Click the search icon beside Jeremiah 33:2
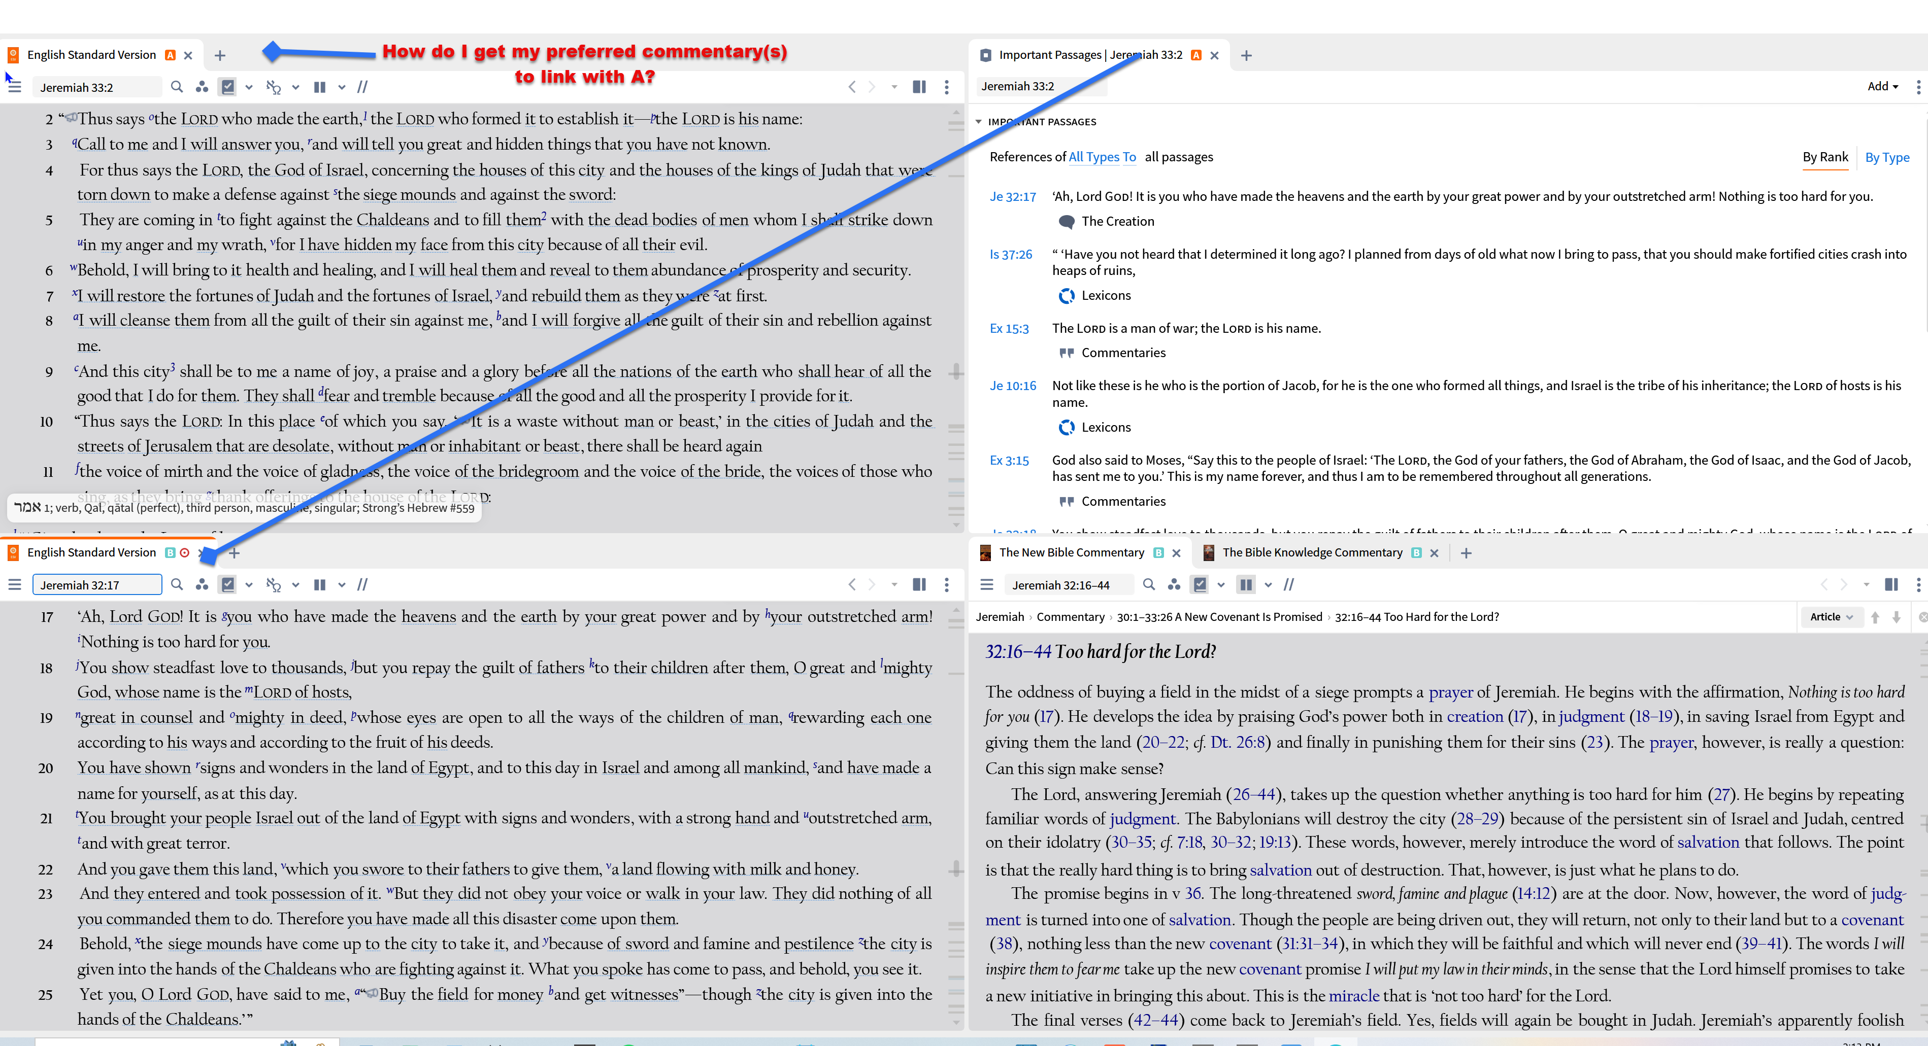The height and width of the screenshot is (1046, 1928). click(177, 87)
